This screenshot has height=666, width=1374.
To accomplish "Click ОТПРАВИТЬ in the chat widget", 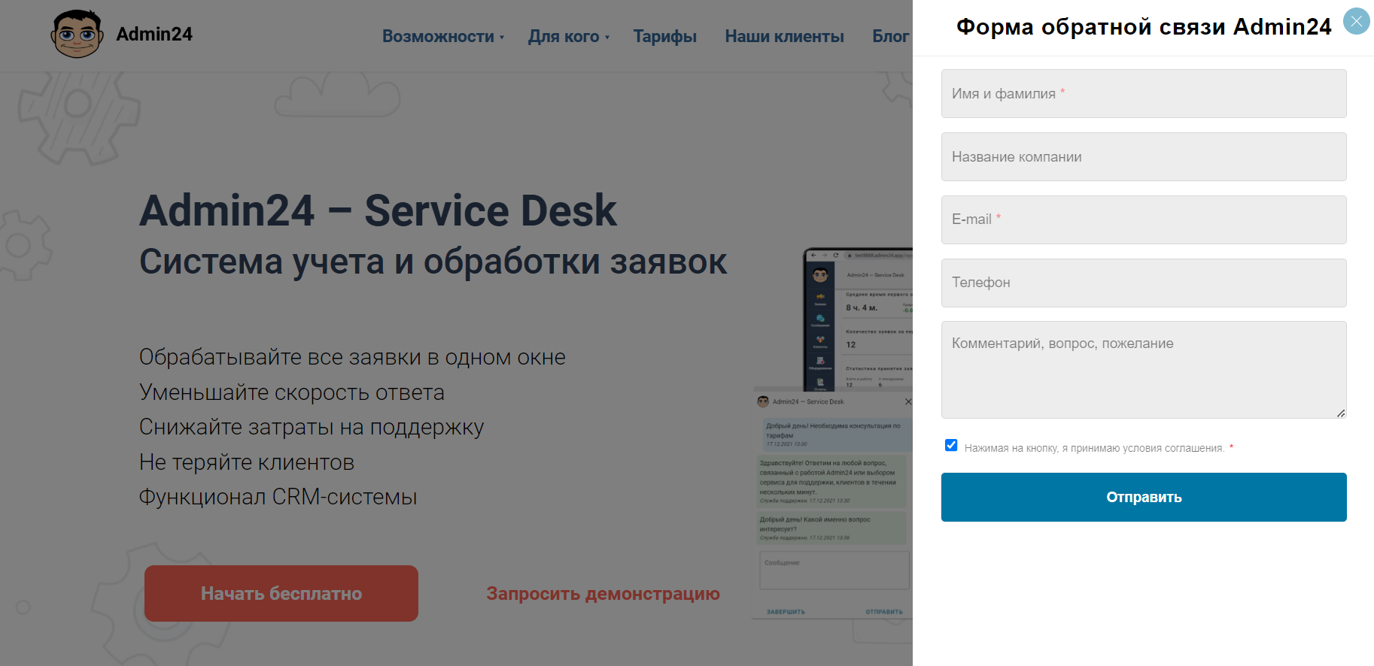I will [x=884, y=612].
